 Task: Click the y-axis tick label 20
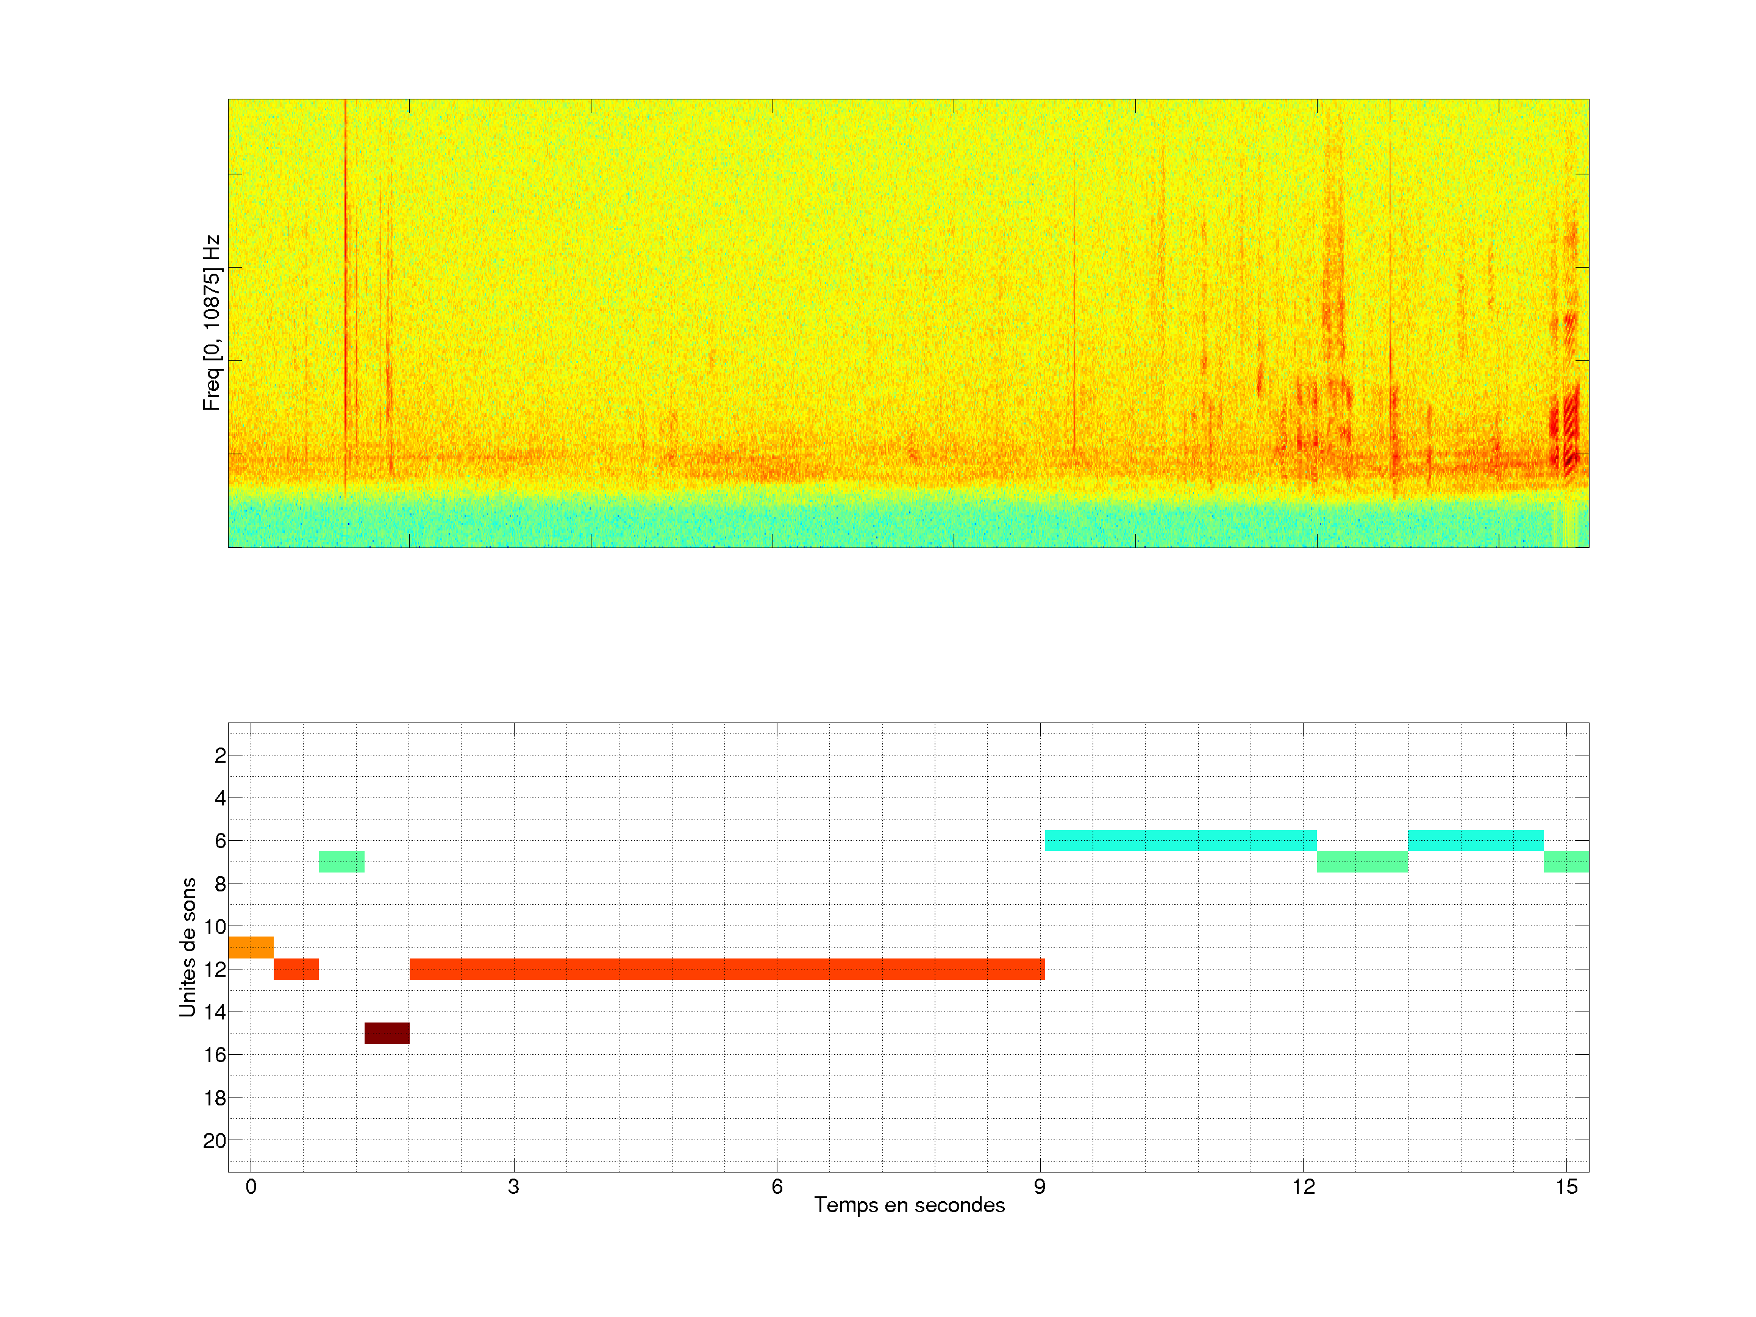pos(215,1141)
